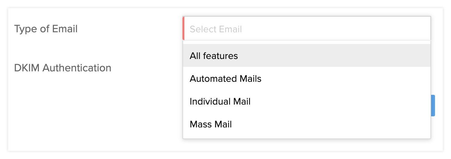This screenshot has width=451, height=159.
Task: Set email type to Mass Mail
Action: [210, 124]
